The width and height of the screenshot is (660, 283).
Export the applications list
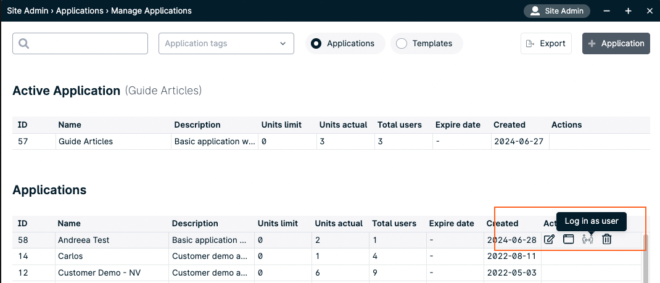pyautogui.click(x=546, y=43)
